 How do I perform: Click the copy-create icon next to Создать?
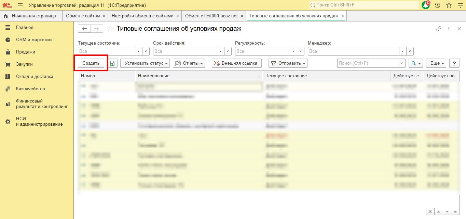click(113, 63)
